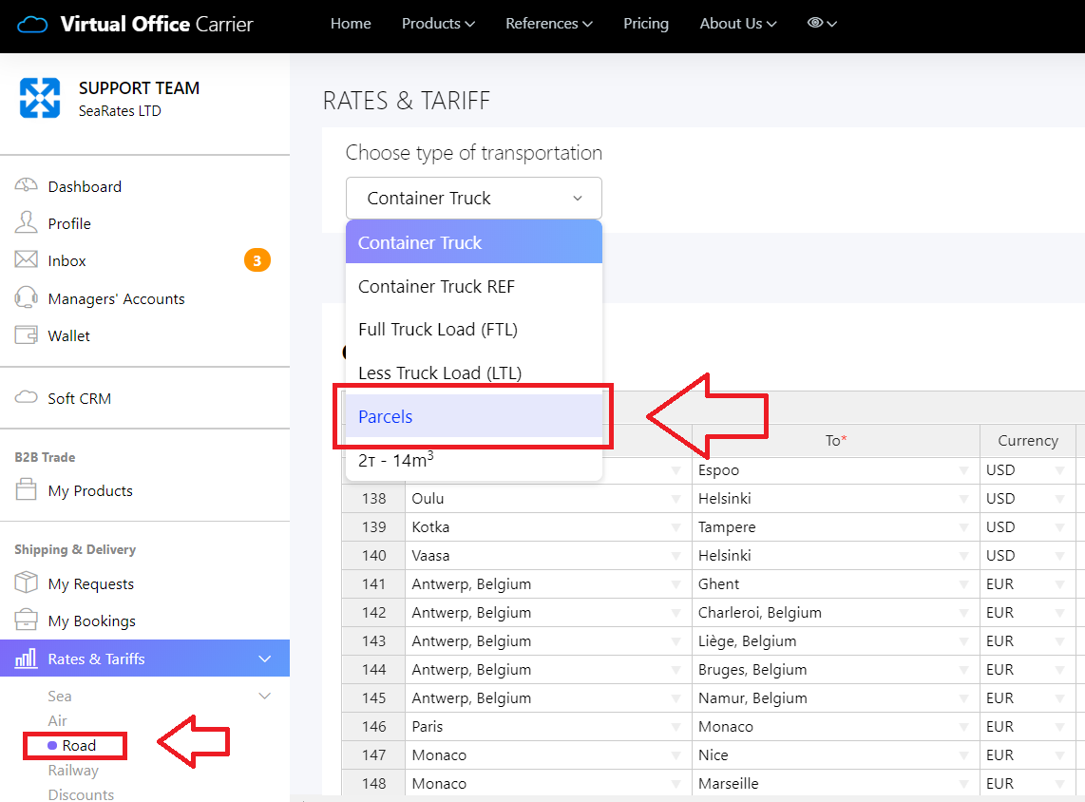Click the My Products box icon
Viewport: 1085px width, 802px height.
point(27,489)
